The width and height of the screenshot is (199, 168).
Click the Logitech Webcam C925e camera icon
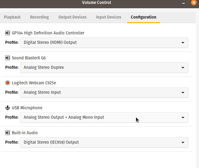[8, 83]
